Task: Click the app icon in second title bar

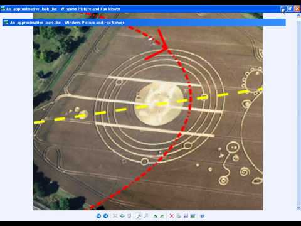Action: pos(6,23)
